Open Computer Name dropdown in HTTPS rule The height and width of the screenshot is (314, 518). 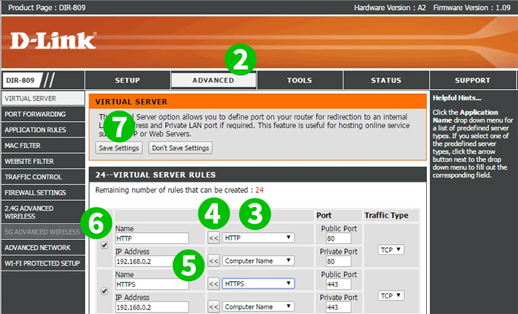258,307
